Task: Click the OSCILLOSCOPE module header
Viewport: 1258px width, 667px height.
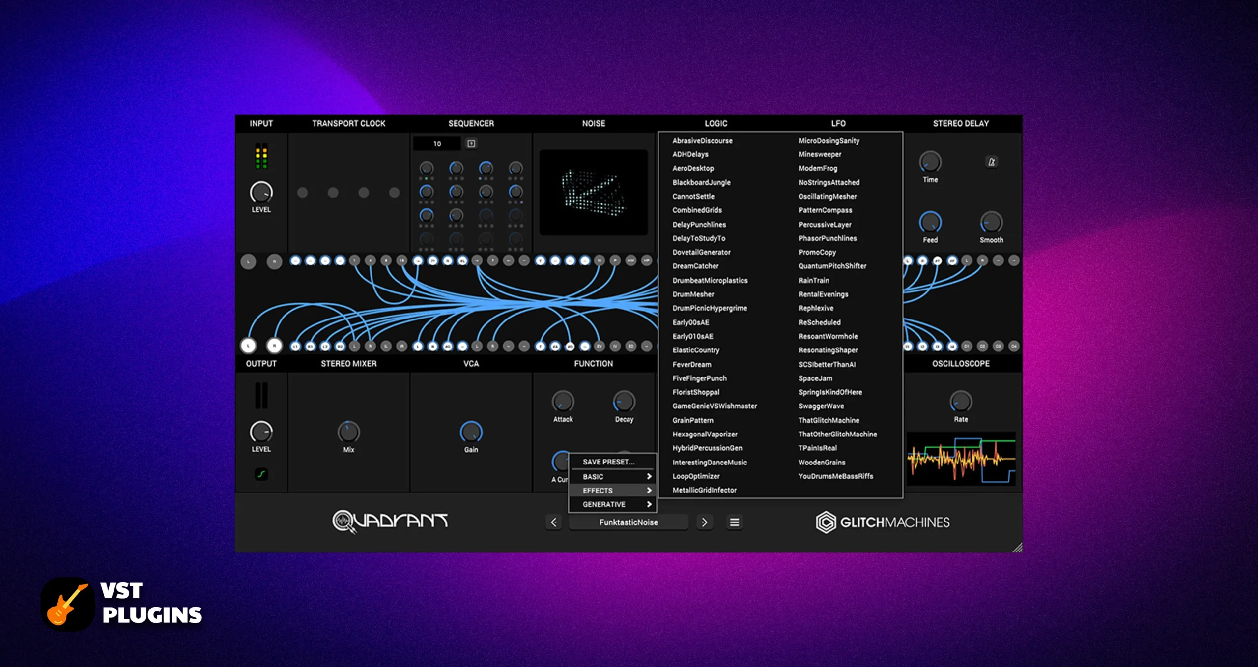Action: pos(961,364)
